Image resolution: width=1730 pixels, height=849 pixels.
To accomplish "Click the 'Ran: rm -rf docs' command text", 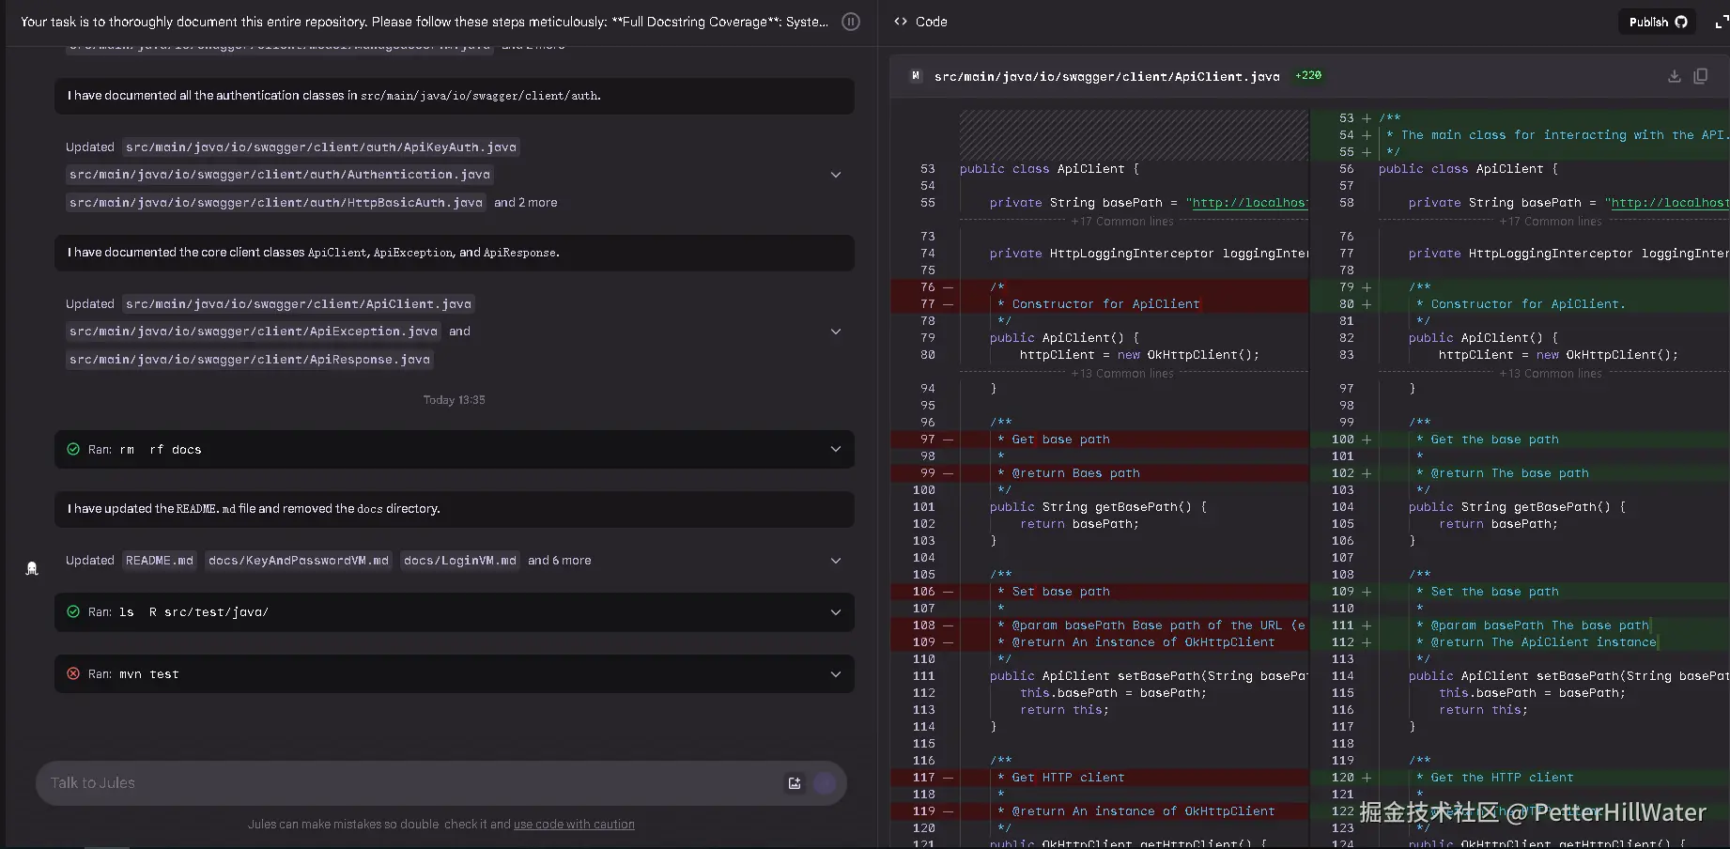I will [x=145, y=450].
